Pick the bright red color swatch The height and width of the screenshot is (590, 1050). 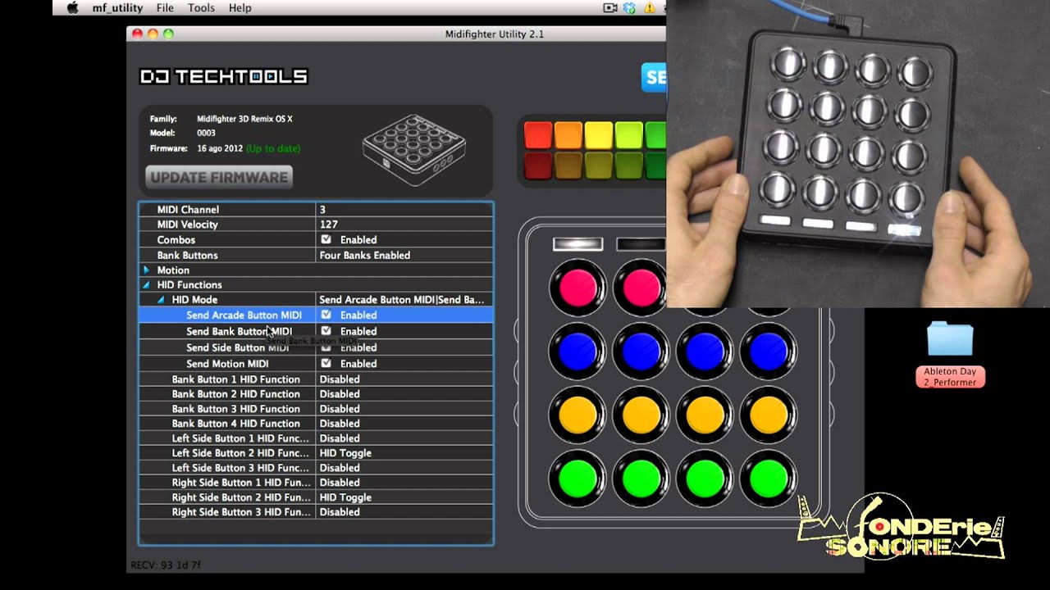[538, 135]
